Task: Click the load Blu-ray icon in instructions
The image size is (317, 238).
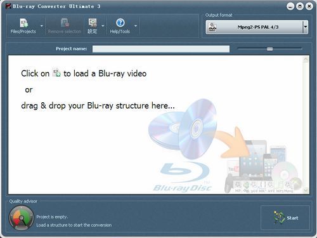Action: pyautogui.click(x=56, y=72)
